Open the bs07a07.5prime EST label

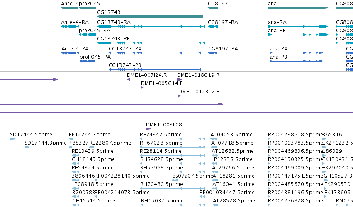[x=192, y=176]
